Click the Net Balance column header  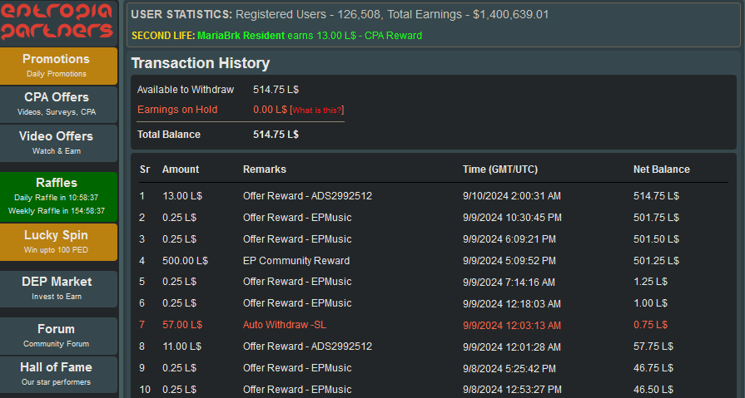(x=662, y=170)
